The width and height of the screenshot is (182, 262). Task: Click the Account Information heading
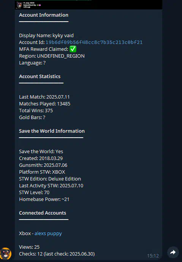point(44,15)
